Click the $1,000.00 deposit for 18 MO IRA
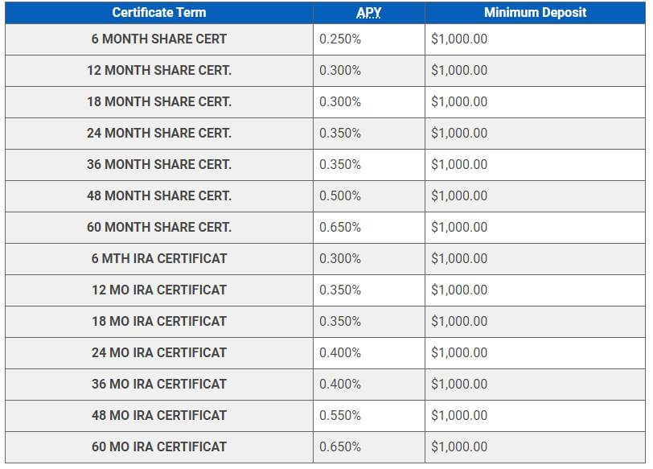 (459, 321)
